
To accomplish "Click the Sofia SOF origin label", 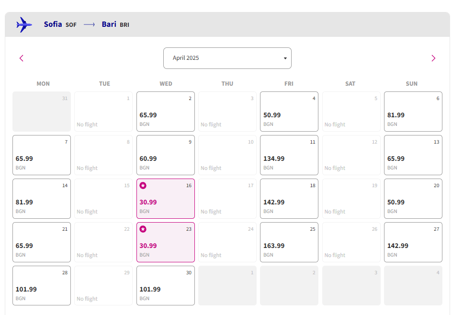I will (60, 24).
